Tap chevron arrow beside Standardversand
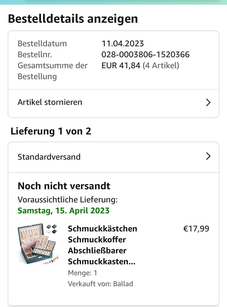Image resolution: width=227 pixels, height=307 pixels. coord(208,156)
